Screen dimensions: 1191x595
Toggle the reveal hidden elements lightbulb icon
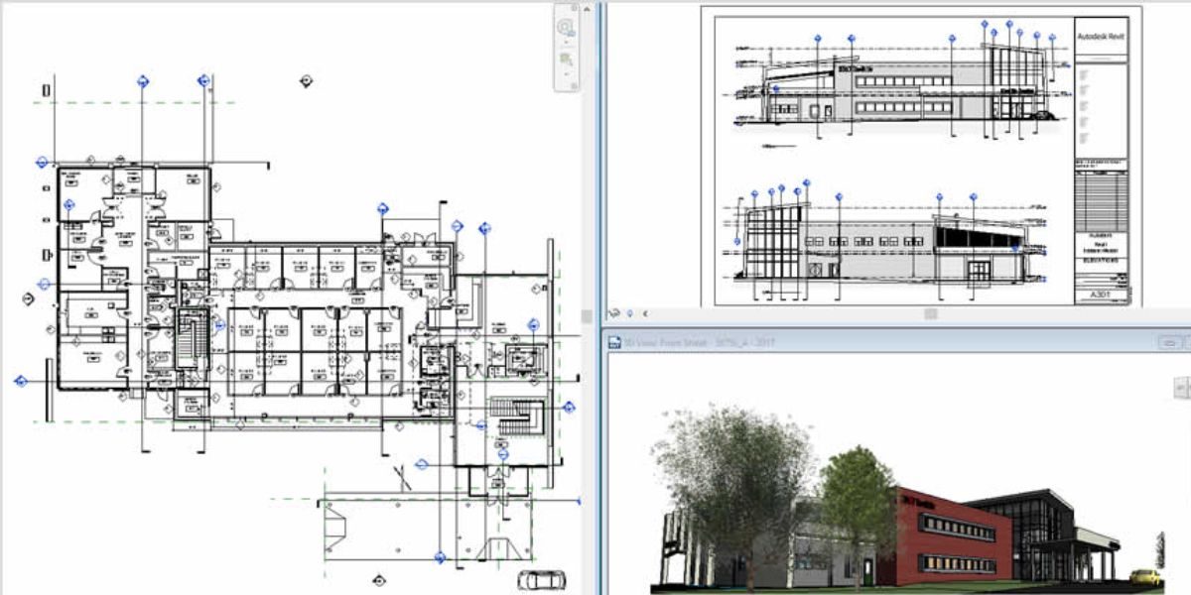point(629,313)
